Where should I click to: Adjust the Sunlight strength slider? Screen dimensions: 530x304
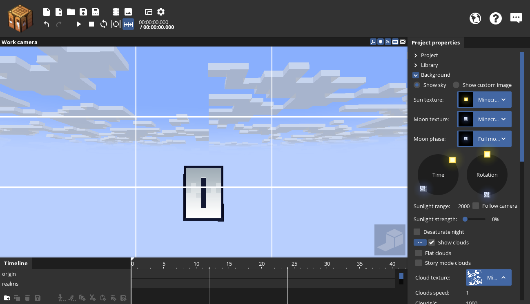pyautogui.click(x=474, y=219)
